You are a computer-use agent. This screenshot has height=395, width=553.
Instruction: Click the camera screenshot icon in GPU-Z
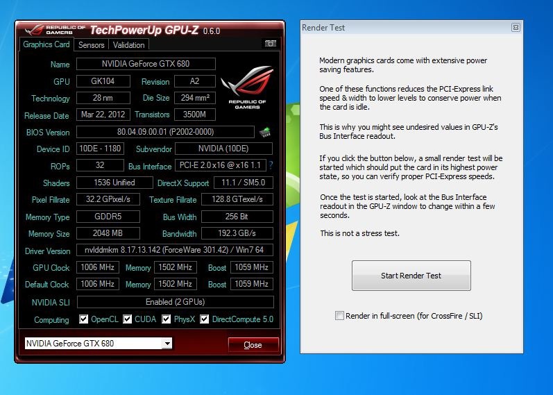pos(271,44)
